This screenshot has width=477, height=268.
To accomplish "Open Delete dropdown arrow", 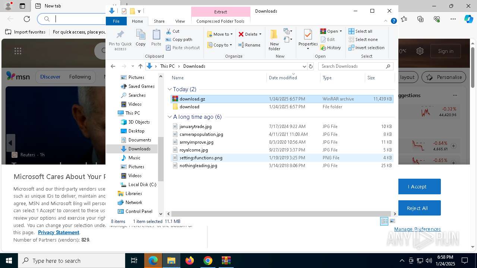I will pyautogui.click(x=260, y=34).
